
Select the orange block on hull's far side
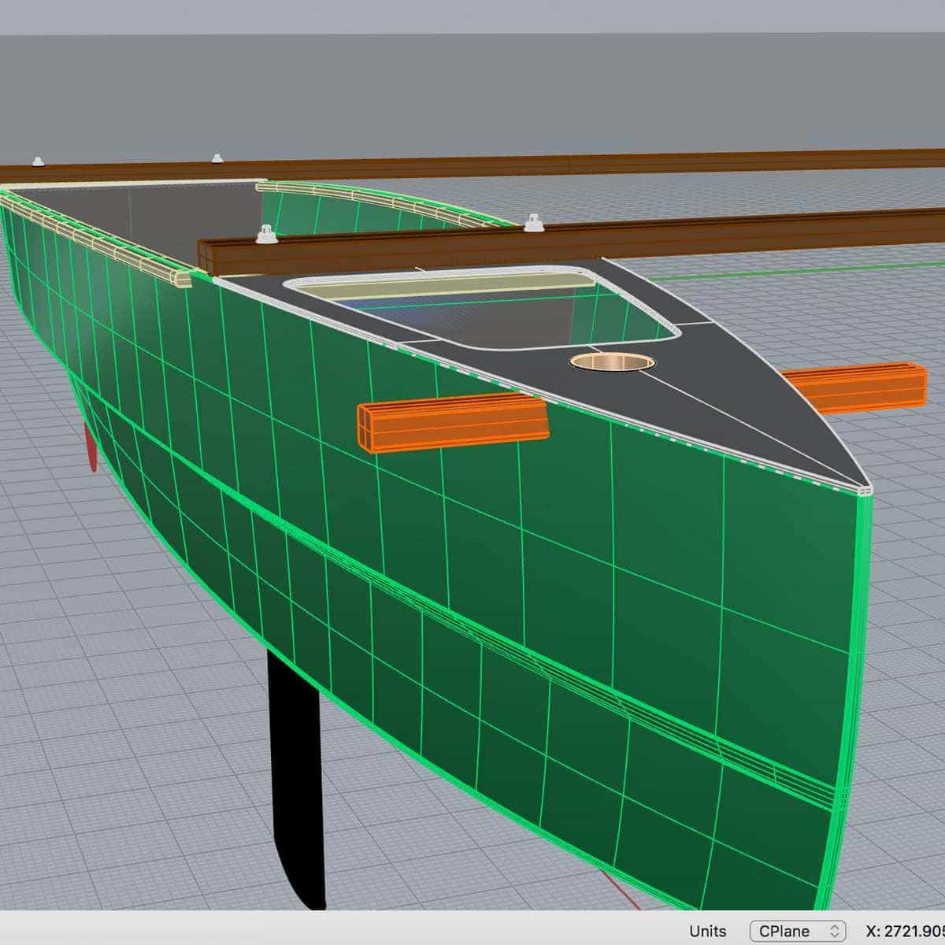tap(858, 387)
